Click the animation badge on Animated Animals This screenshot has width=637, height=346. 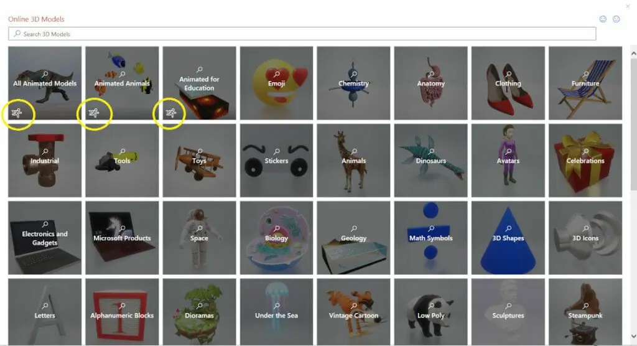pos(94,113)
